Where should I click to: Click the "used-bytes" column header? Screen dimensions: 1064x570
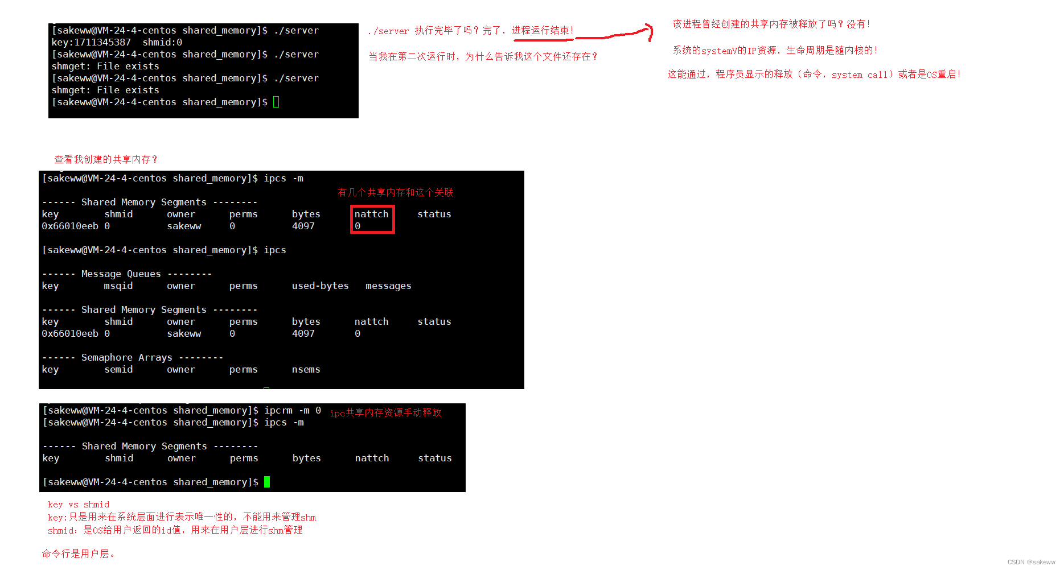tap(320, 286)
